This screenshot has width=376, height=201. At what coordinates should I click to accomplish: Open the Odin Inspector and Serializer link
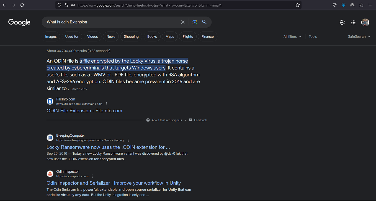[114, 183]
